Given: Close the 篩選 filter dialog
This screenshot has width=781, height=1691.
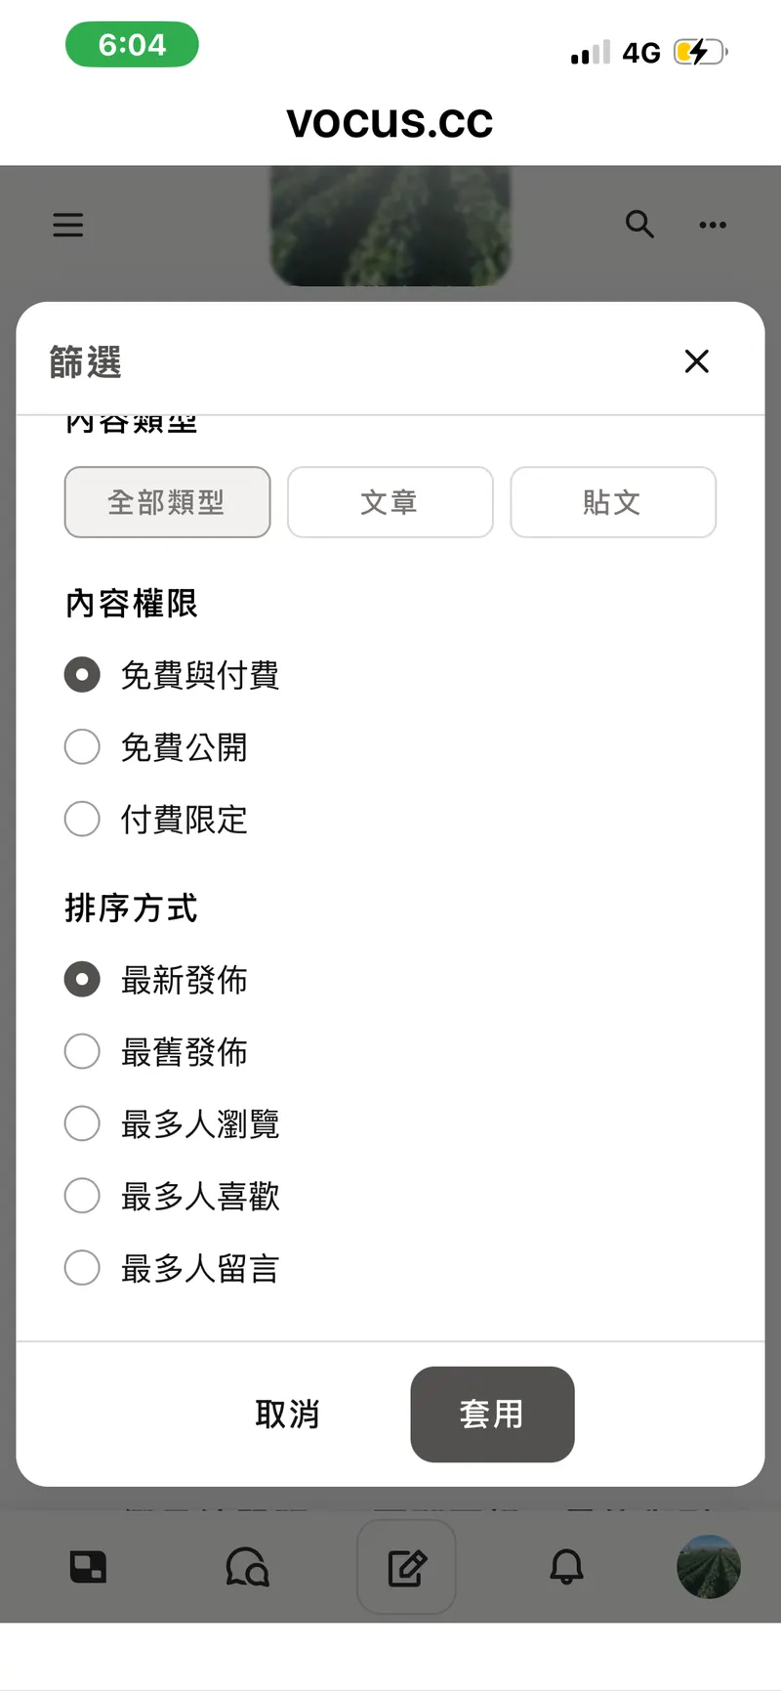Looking at the screenshot, I should point(697,361).
